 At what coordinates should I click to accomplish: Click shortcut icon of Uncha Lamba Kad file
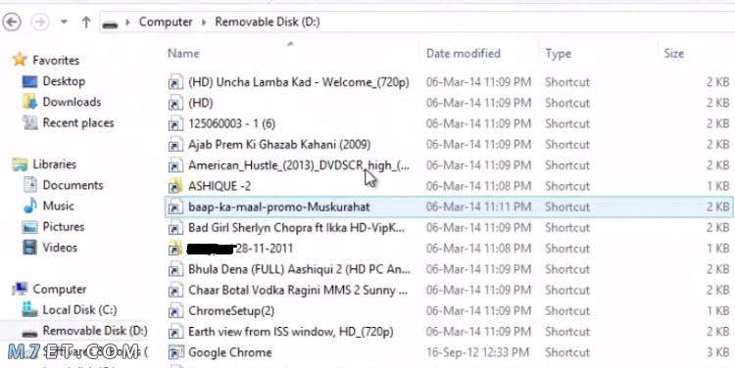click(x=175, y=82)
